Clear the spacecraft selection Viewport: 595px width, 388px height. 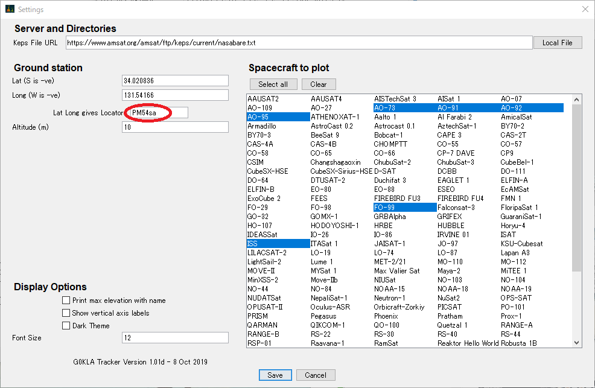tap(319, 84)
